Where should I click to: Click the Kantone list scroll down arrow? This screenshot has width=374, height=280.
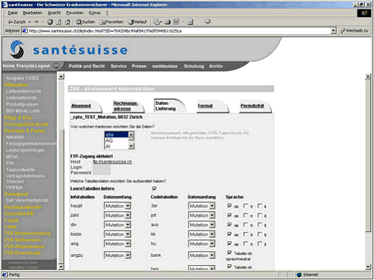[x=131, y=146]
